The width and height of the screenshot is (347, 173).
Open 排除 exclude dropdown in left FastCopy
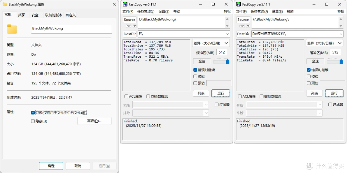(206, 113)
